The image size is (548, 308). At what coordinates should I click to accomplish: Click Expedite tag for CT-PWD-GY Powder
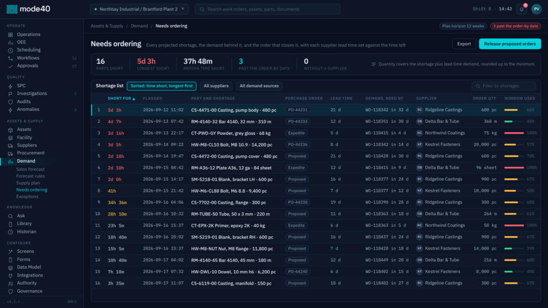click(x=296, y=133)
